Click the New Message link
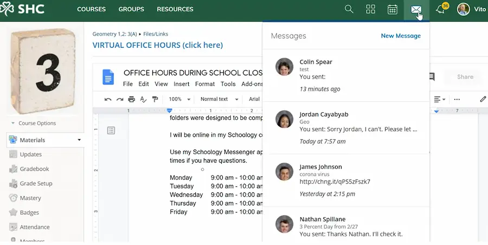 [401, 36]
